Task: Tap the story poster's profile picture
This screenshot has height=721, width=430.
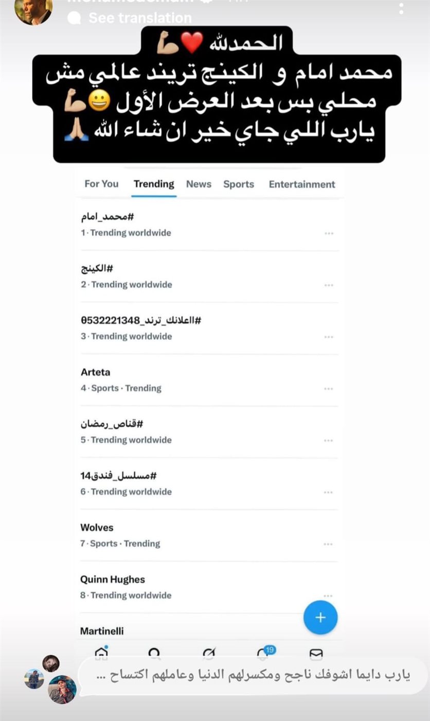Action: click(x=33, y=10)
